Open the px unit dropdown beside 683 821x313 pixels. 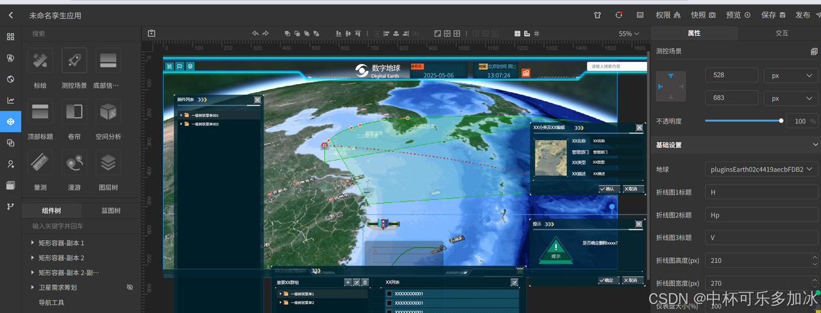coord(791,99)
